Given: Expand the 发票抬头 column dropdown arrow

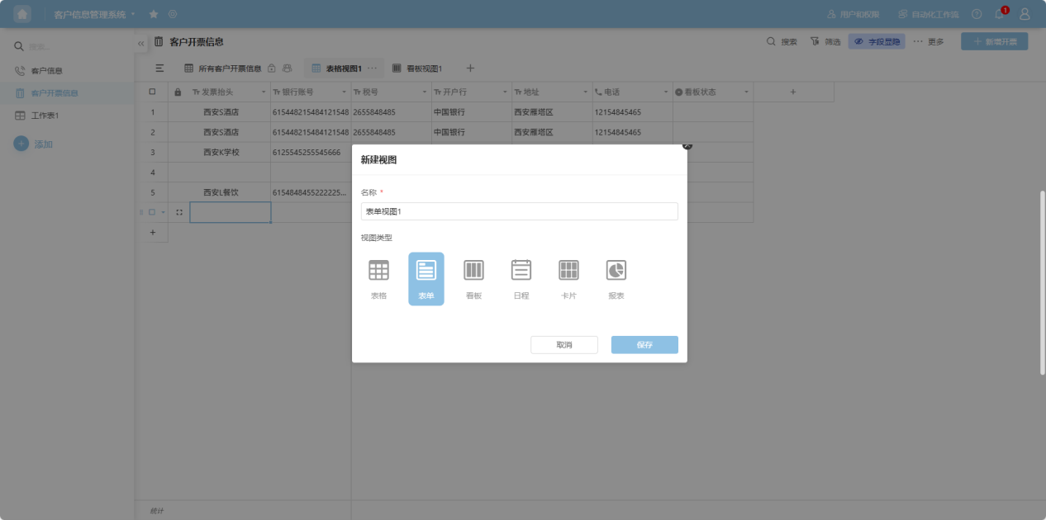Looking at the screenshot, I should coord(264,92).
